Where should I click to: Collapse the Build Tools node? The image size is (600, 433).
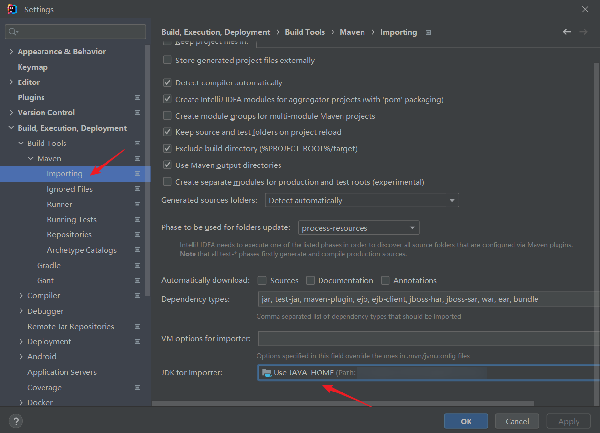point(21,143)
